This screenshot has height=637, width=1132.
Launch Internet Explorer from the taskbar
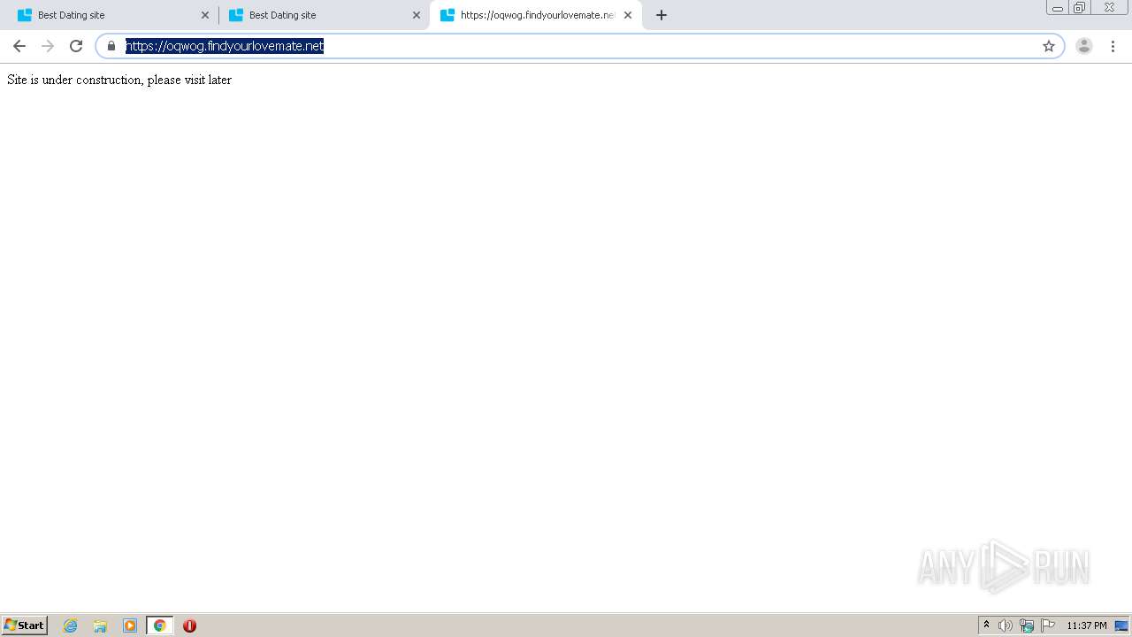tap(71, 625)
